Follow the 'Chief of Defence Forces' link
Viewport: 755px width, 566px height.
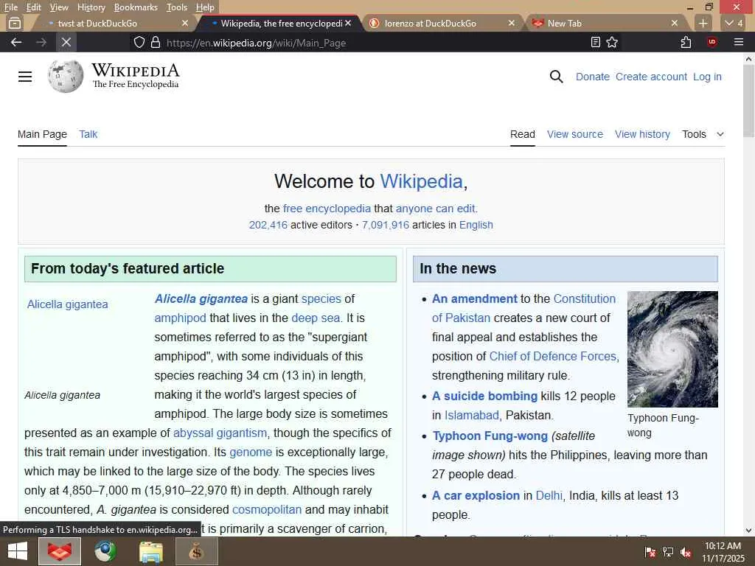pos(553,356)
